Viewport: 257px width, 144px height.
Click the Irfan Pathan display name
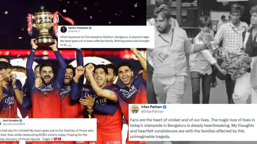coord(152,107)
